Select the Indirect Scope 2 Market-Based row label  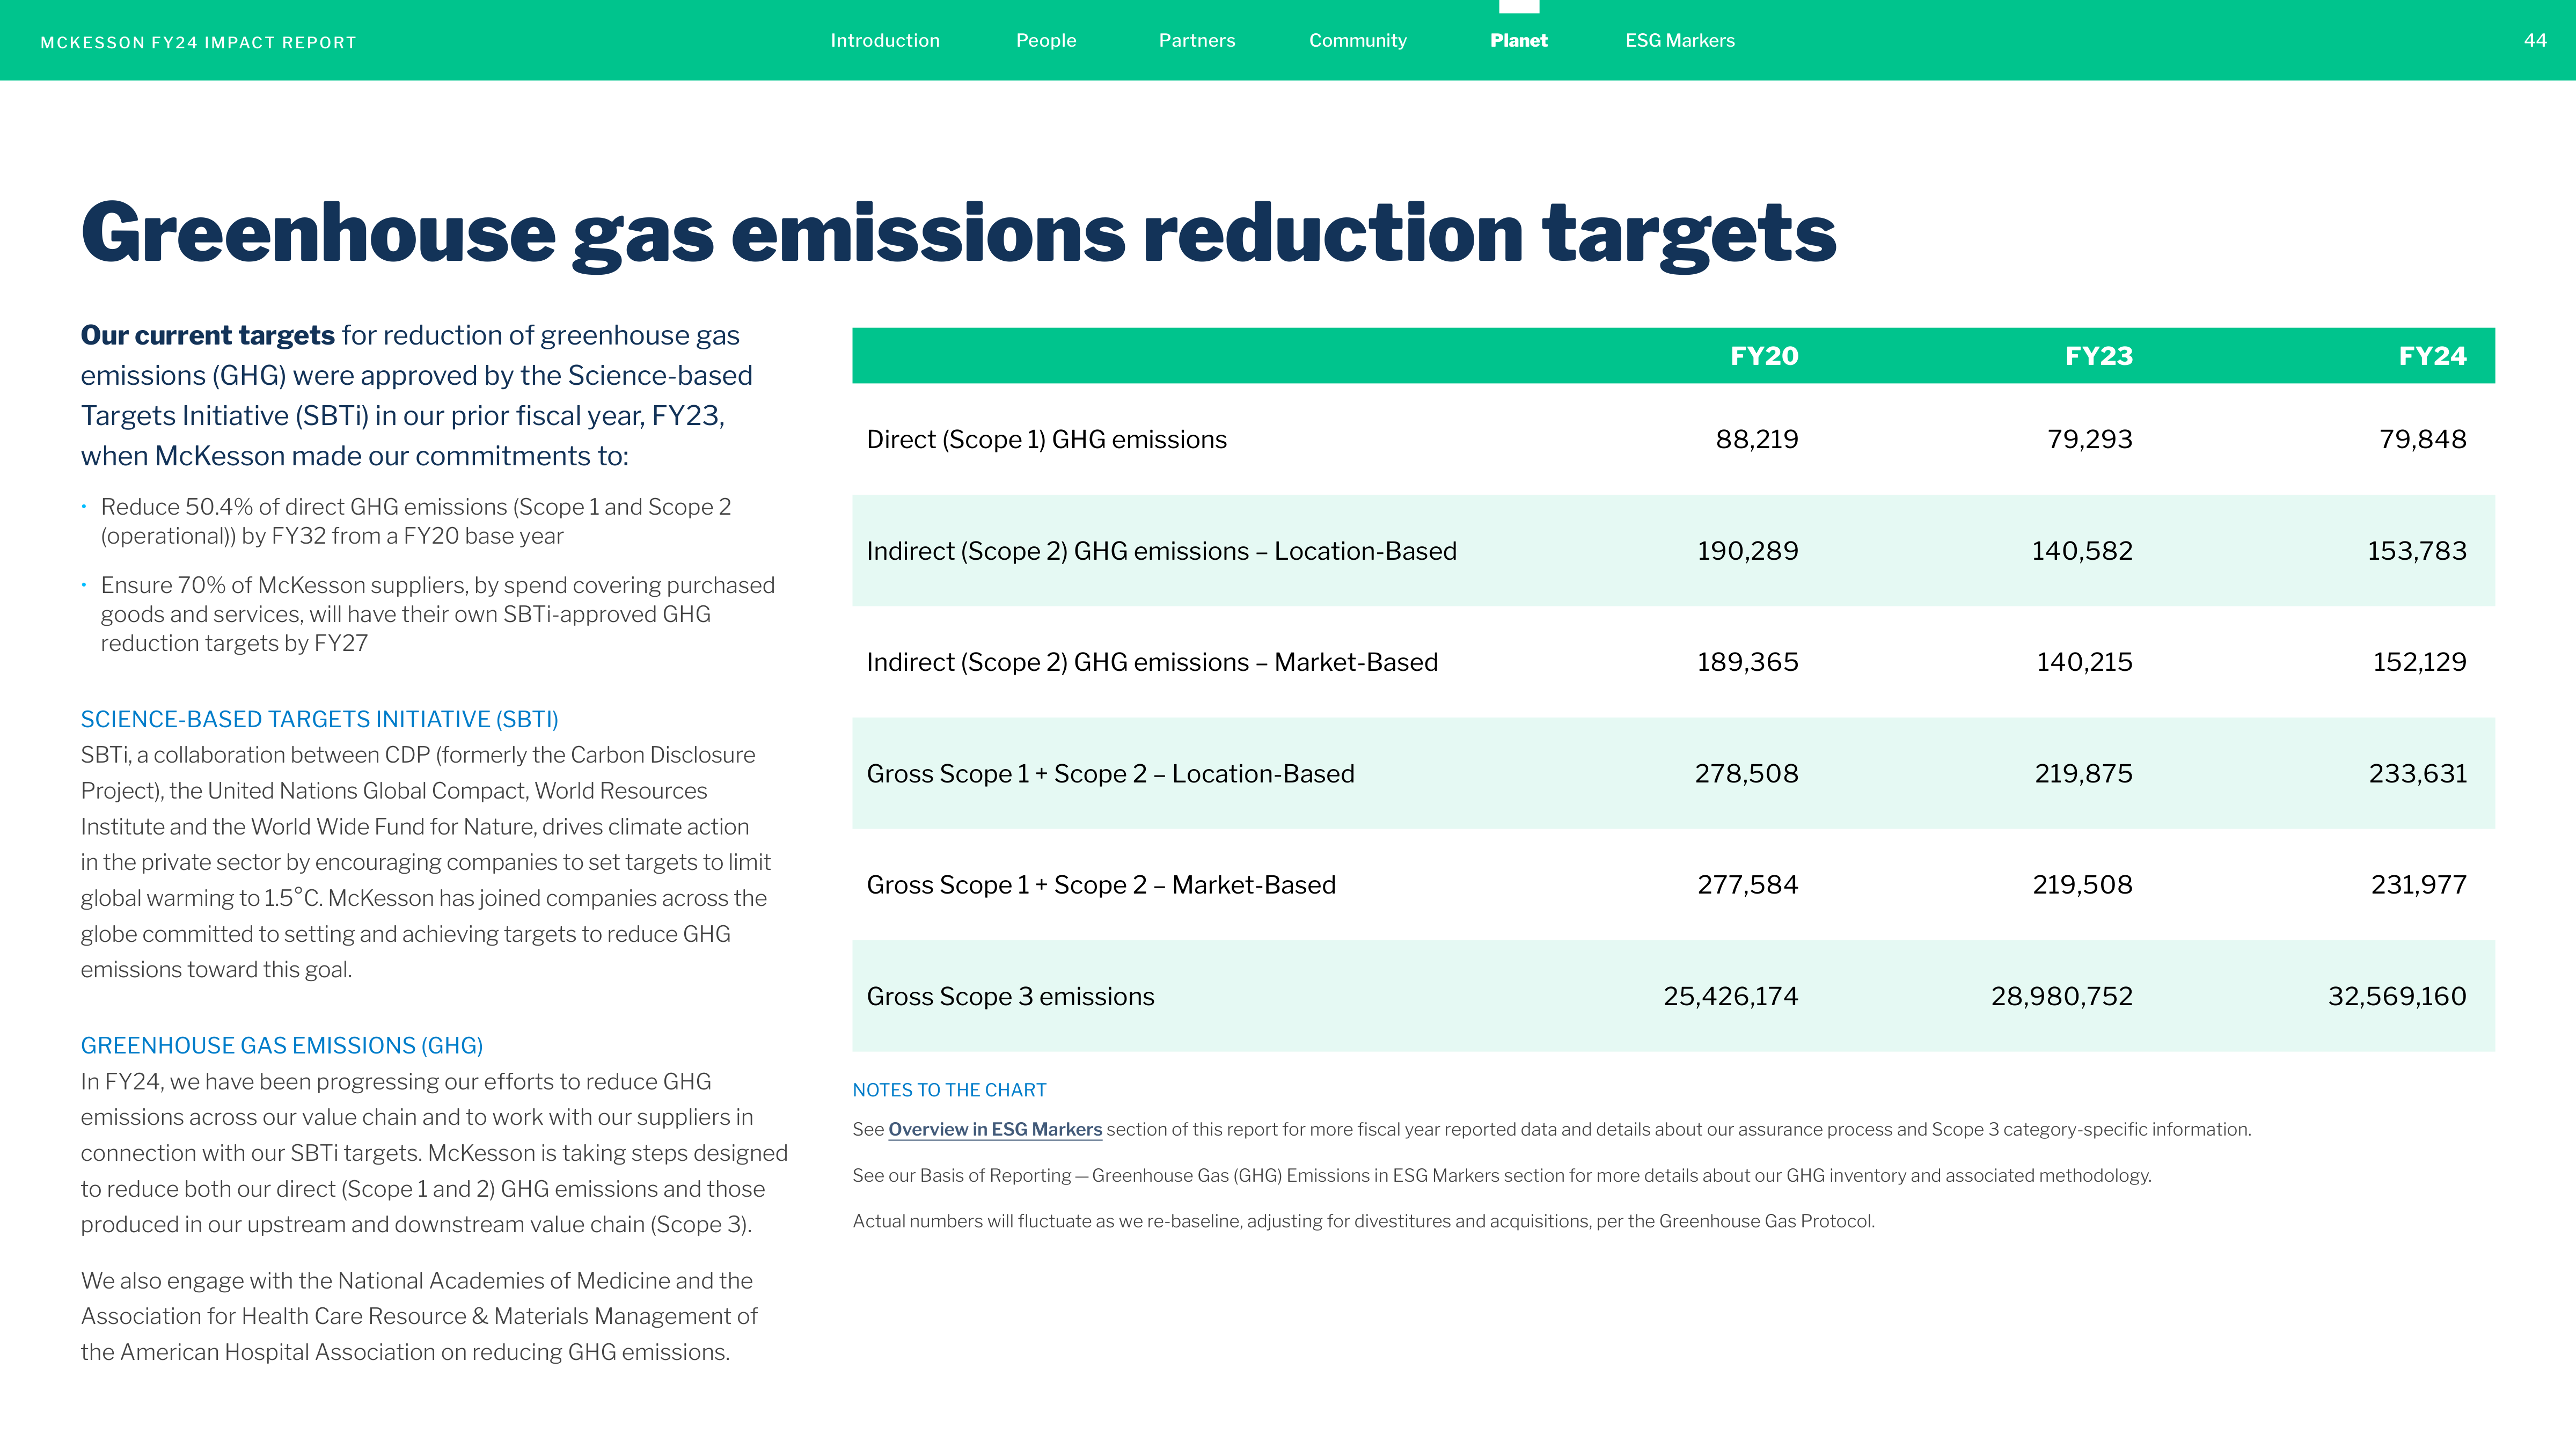(x=1152, y=662)
